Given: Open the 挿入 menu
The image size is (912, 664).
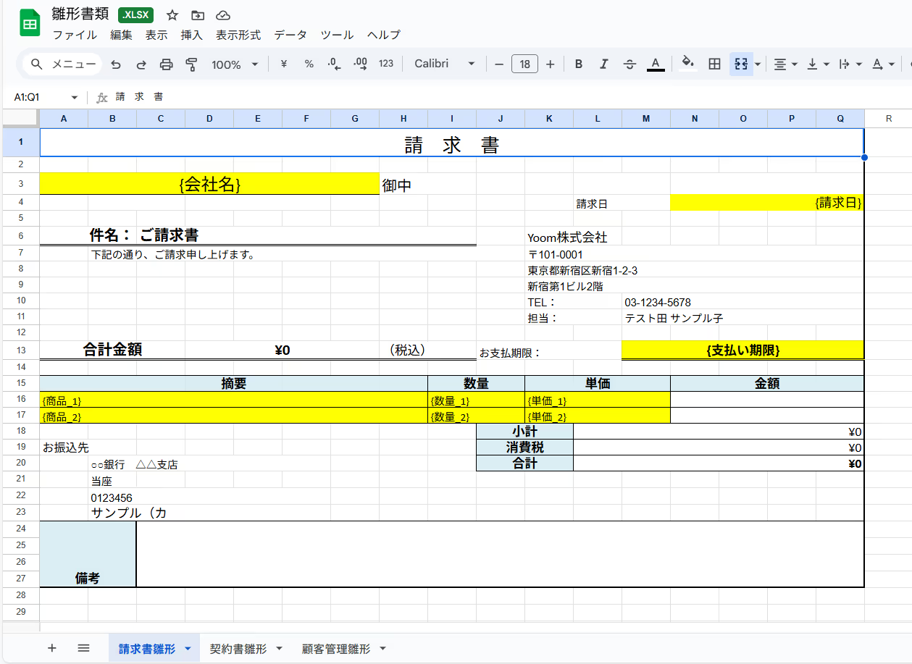Looking at the screenshot, I should point(191,35).
